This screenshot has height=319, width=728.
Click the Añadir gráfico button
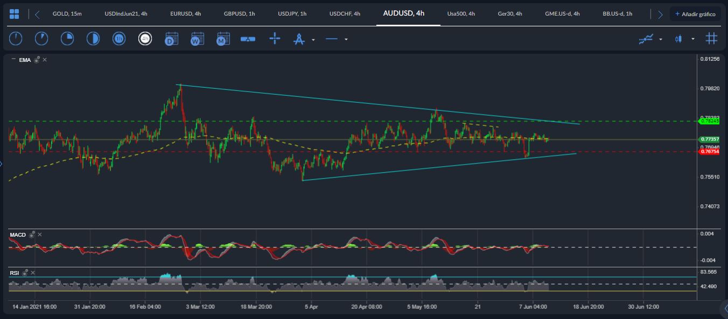pos(695,14)
